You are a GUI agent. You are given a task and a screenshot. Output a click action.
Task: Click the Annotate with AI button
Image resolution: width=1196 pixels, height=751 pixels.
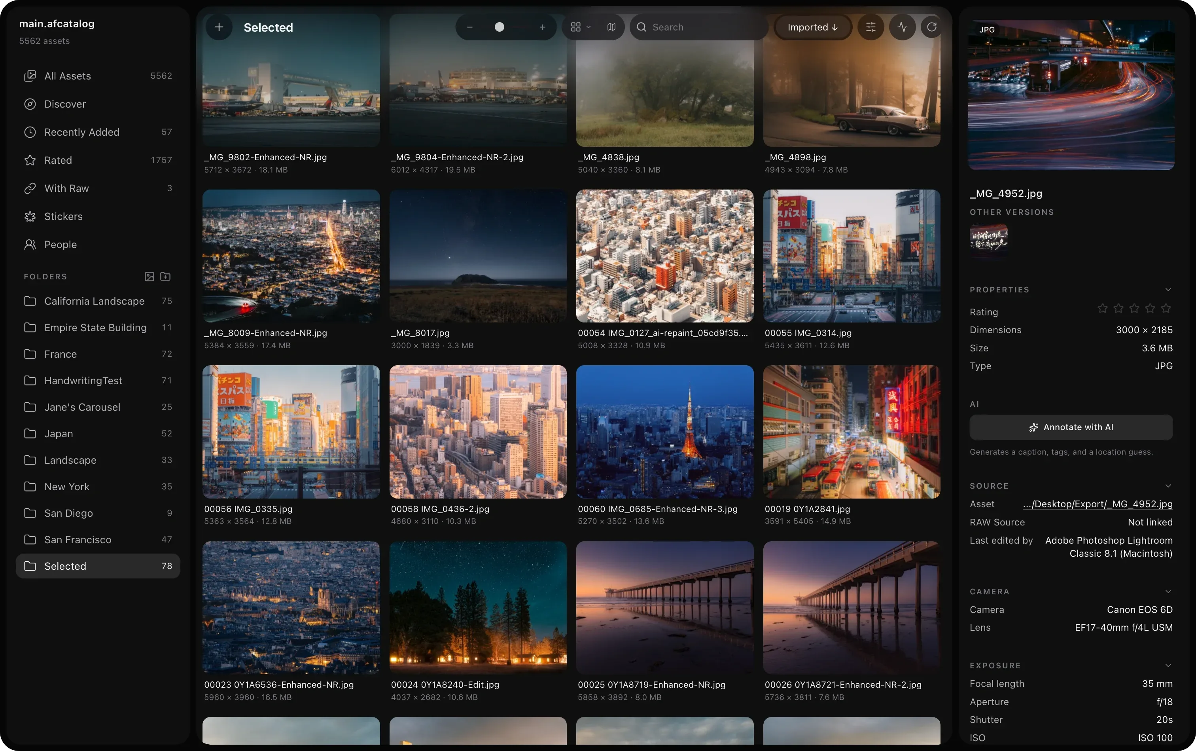[1071, 427]
